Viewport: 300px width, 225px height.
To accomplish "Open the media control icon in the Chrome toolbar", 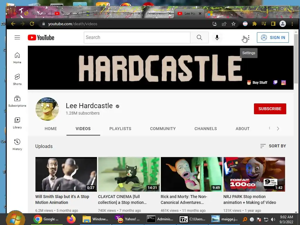I will point(264,24).
